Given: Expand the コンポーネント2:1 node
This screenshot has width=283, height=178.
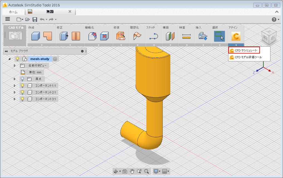Looking at the screenshot, I should [x=14, y=92].
